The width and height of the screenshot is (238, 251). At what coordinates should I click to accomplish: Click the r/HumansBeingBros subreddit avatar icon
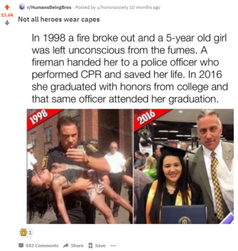pos(22,7)
